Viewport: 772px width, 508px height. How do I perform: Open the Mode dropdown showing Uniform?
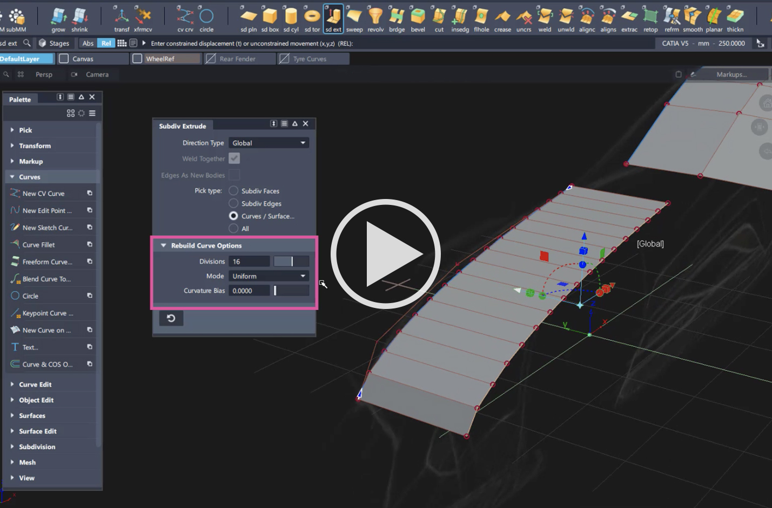[x=268, y=276]
